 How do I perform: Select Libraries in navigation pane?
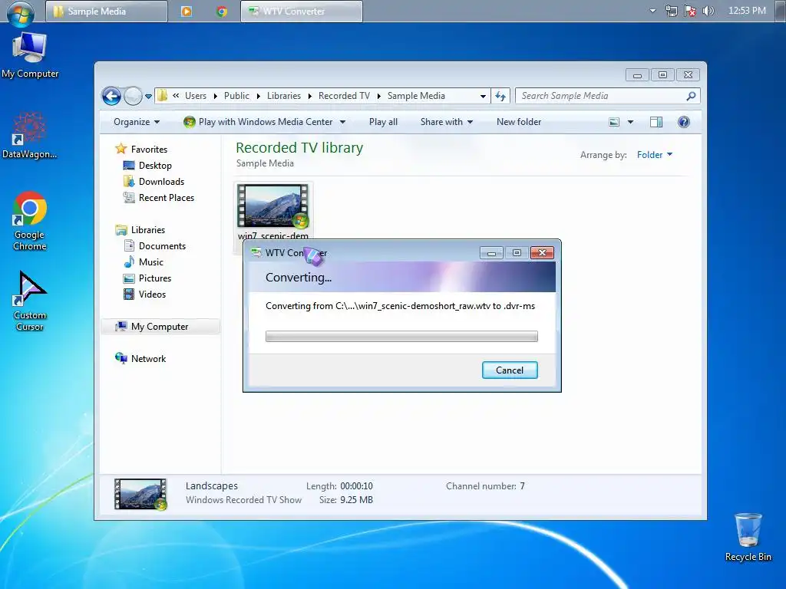[x=148, y=230]
